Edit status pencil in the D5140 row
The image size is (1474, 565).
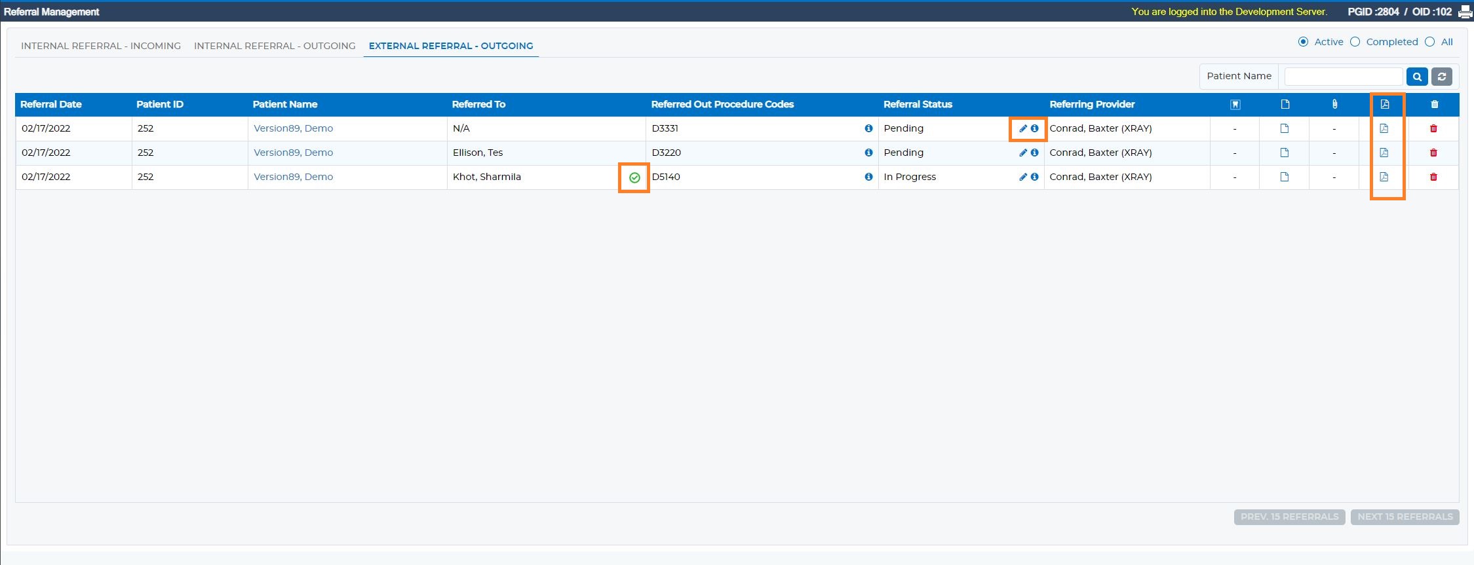(1023, 177)
